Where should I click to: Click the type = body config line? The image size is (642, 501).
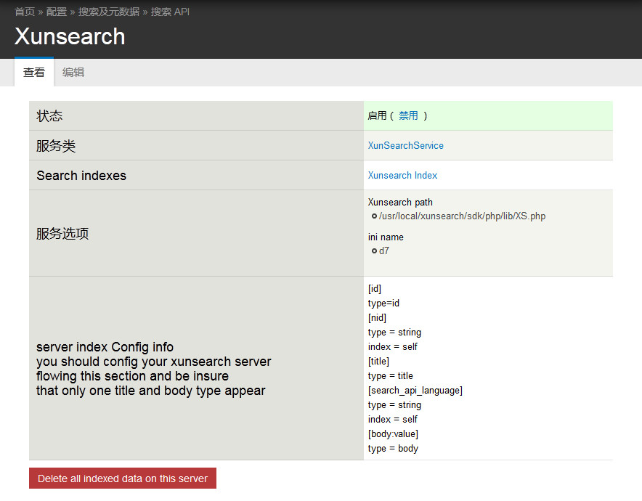[x=393, y=448]
